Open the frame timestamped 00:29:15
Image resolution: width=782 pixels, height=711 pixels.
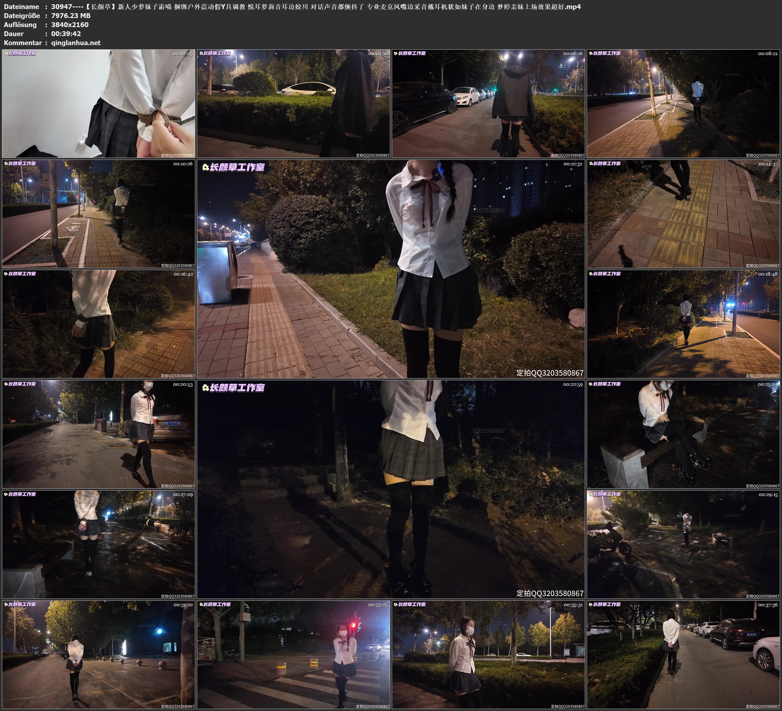click(683, 544)
